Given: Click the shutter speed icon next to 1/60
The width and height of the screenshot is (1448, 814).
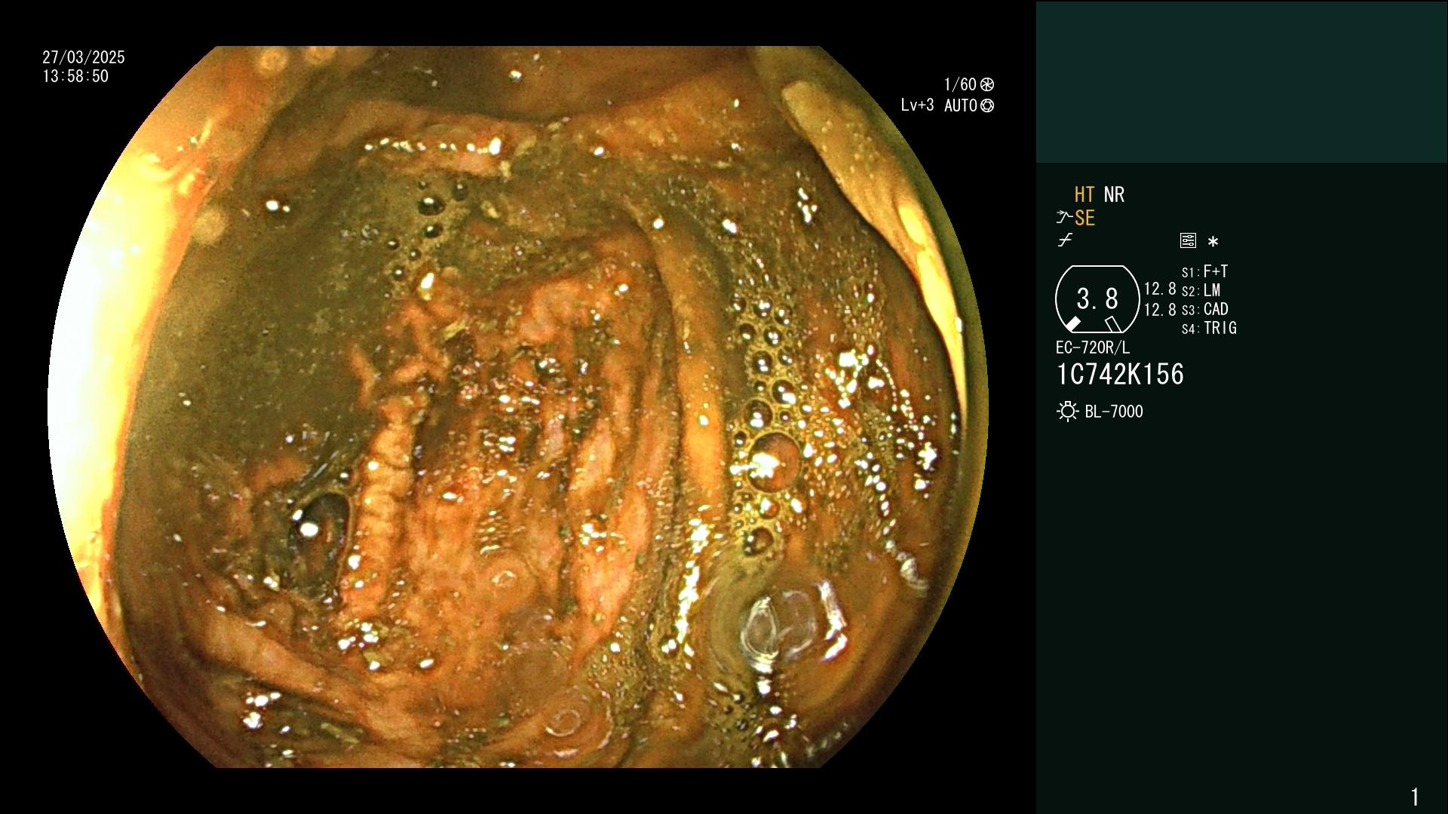Looking at the screenshot, I should 986,84.
